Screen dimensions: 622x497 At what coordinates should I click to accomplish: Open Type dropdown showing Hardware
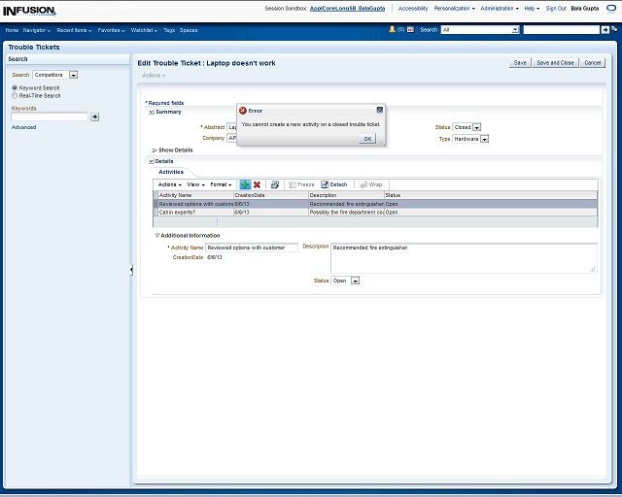click(x=484, y=139)
